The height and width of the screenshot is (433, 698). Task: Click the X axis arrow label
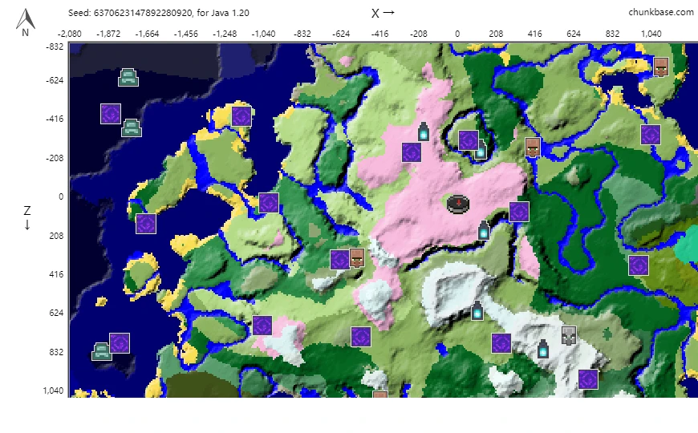pyautogui.click(x=383, y=13)
